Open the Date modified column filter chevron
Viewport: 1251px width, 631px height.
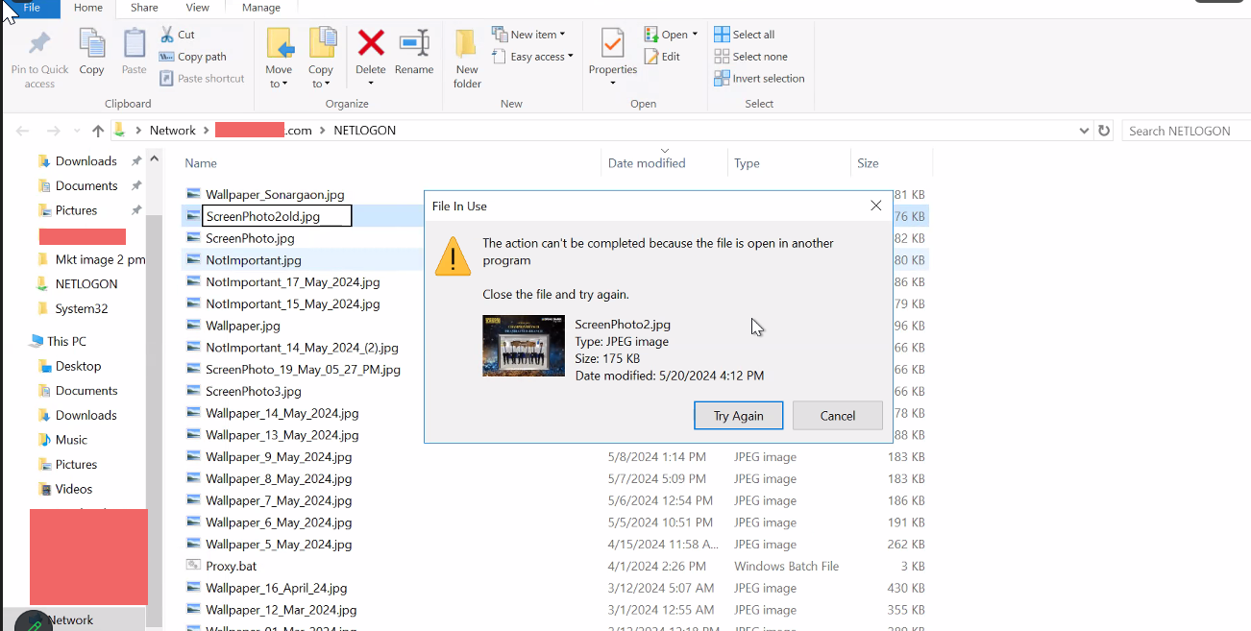(664, 151)
